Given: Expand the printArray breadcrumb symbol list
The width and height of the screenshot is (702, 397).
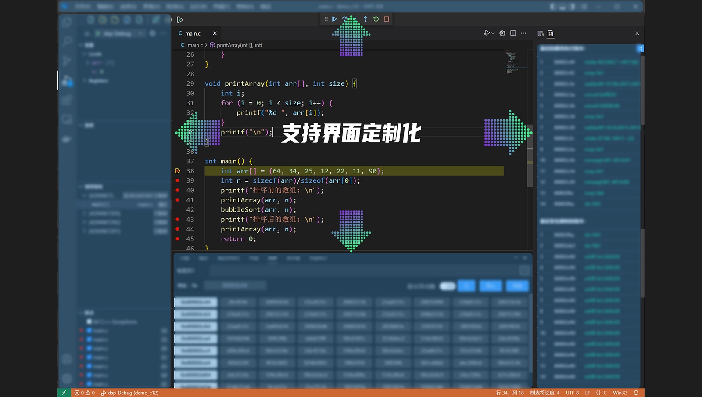Looking at the screenshot, I should pos(239,45).
